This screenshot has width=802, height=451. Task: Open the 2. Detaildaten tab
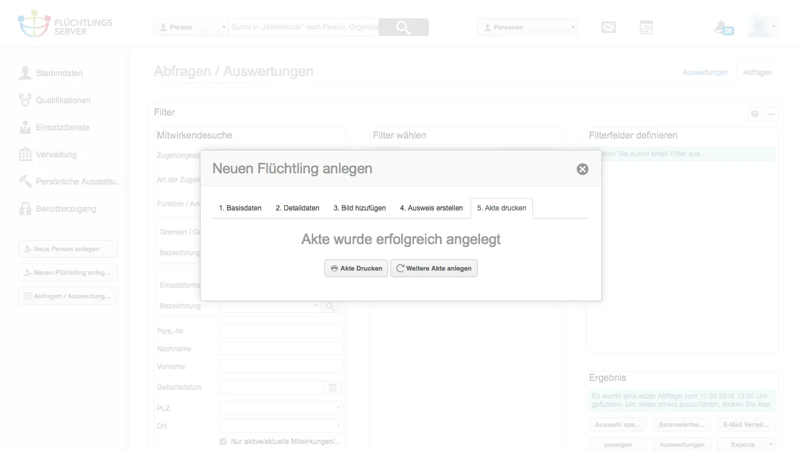[x=297, y=208]
